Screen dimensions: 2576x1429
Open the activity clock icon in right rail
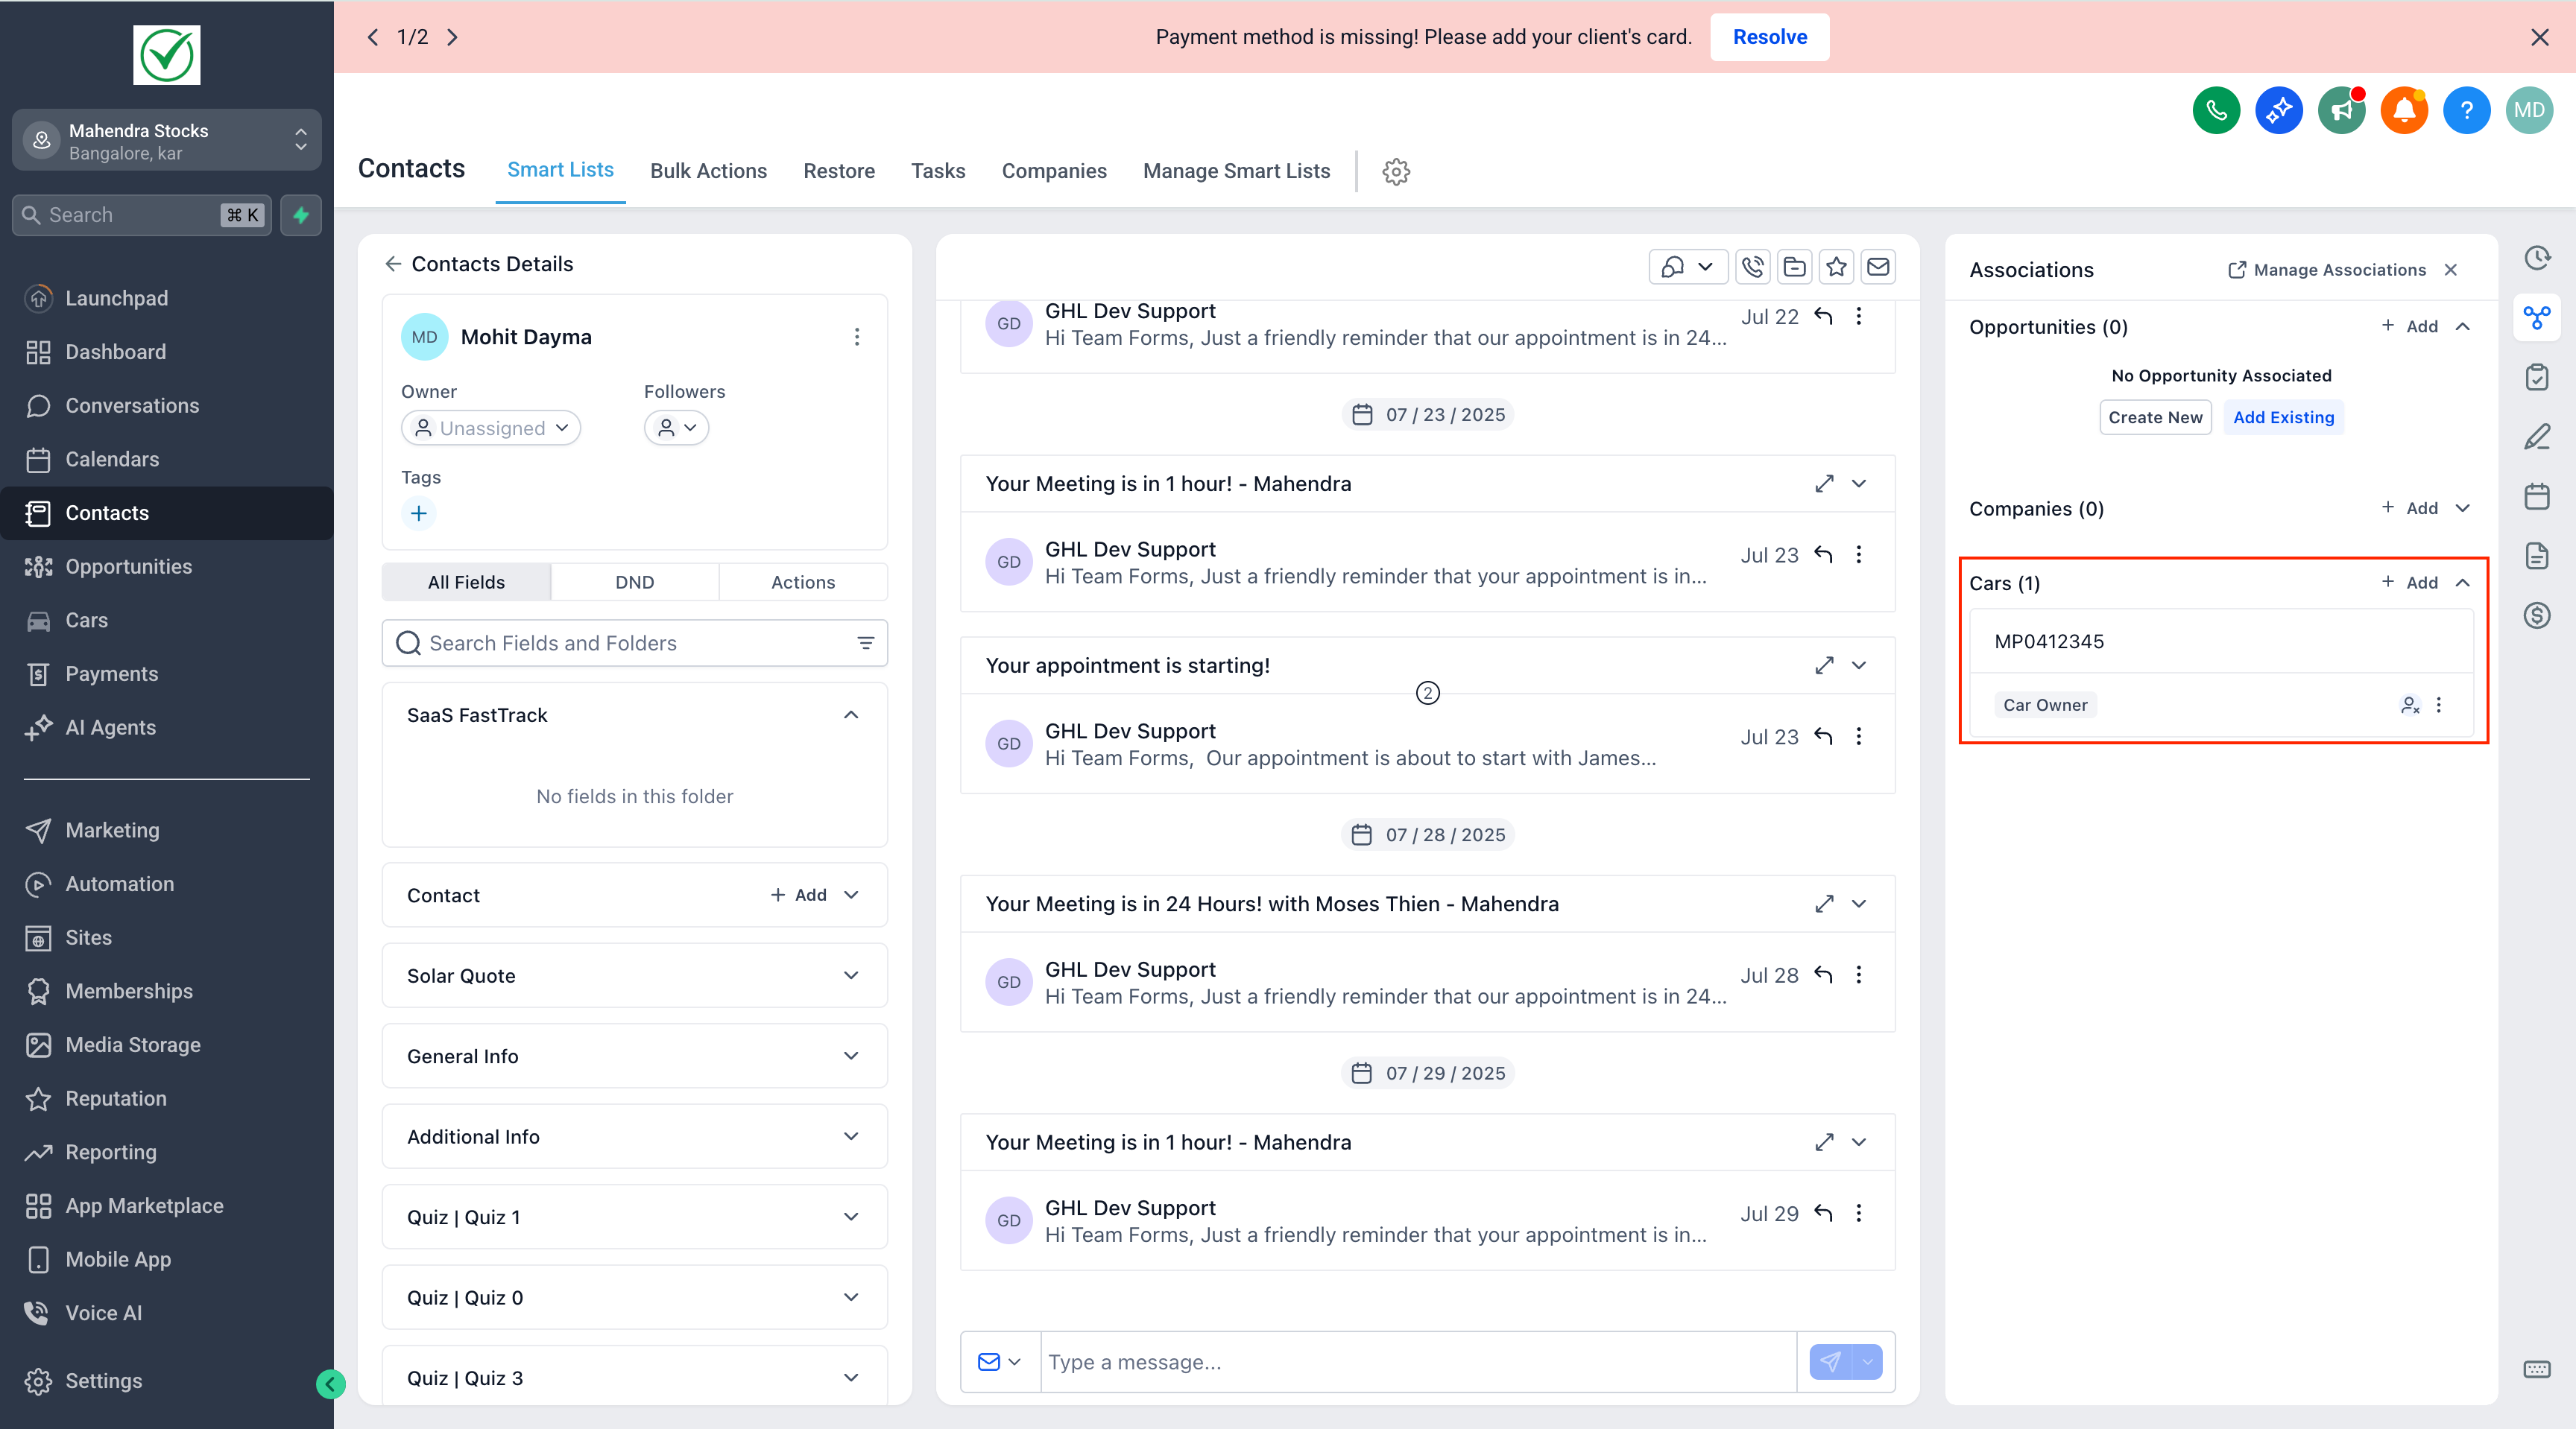tap(2537, 258)
